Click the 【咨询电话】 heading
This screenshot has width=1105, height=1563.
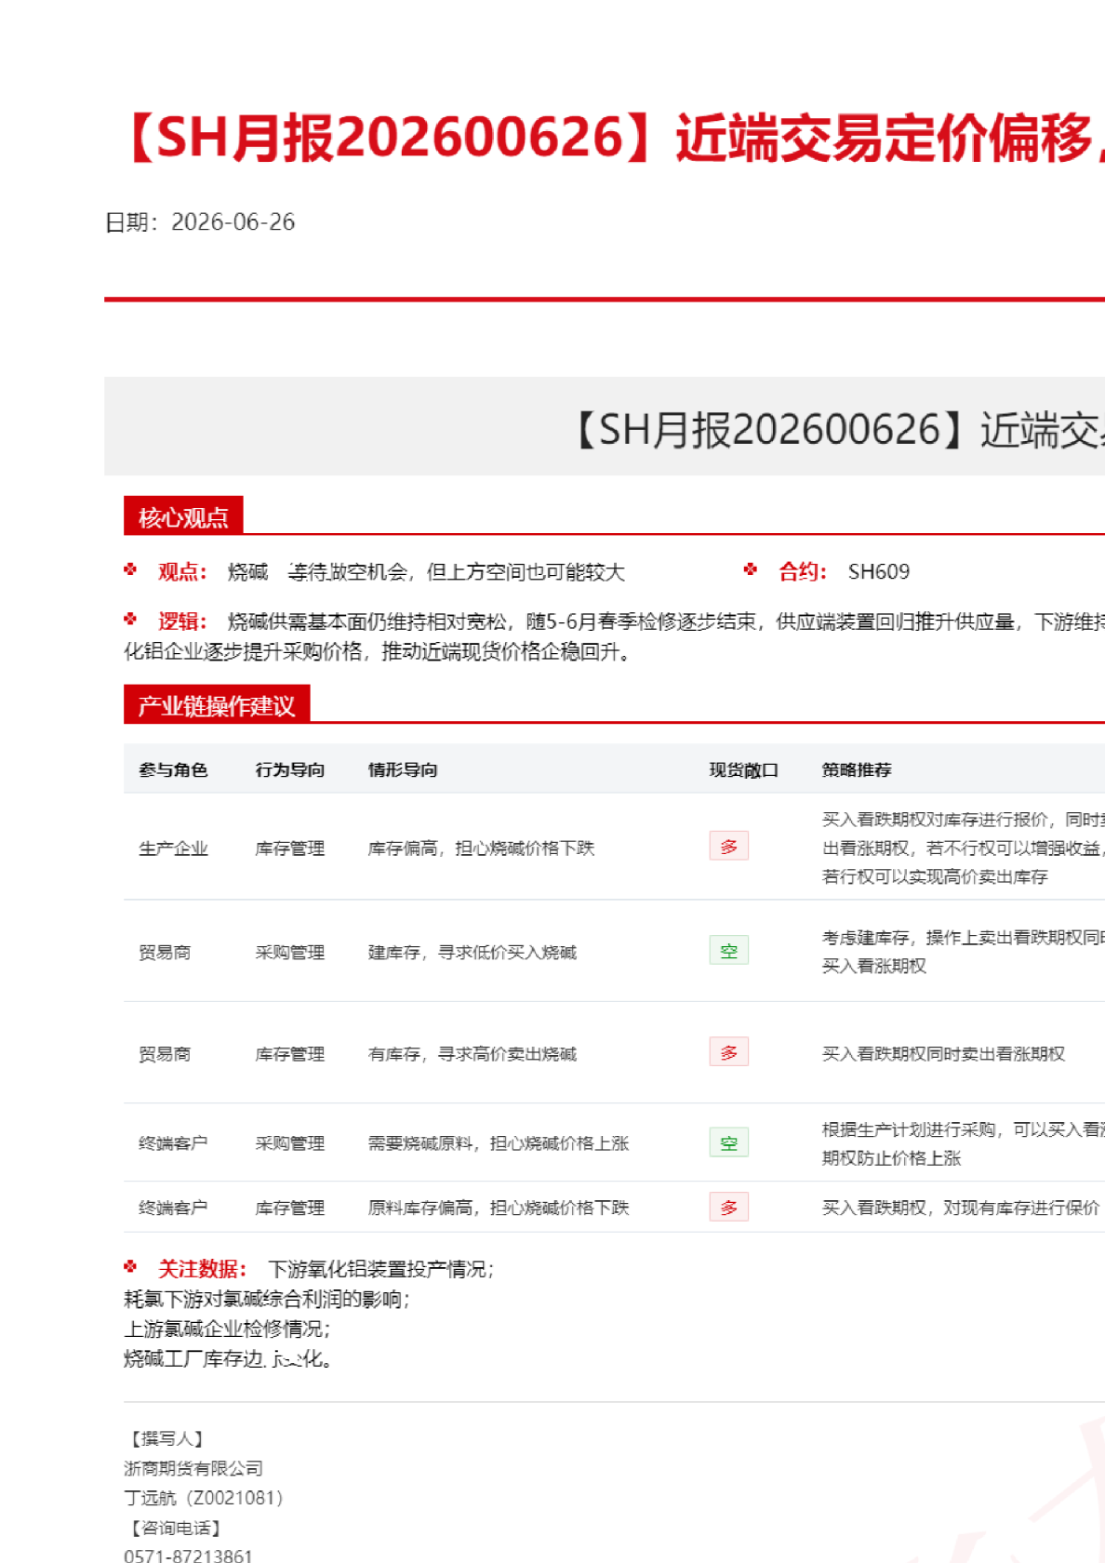click(176, 1528)
